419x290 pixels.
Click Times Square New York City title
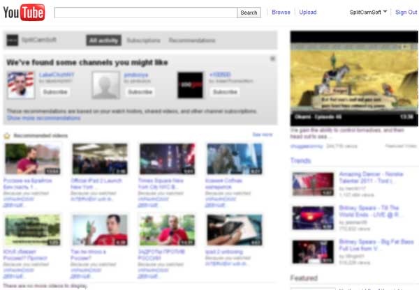click(x=161, y=184)
